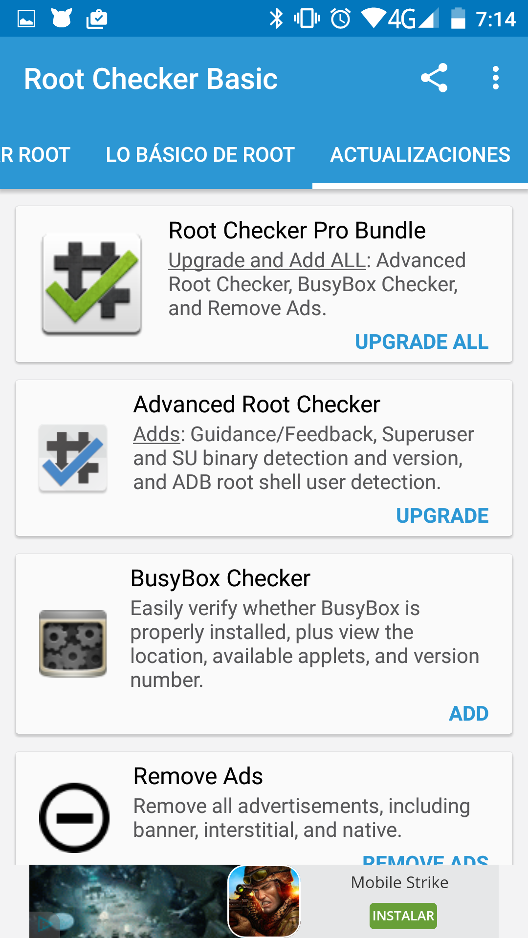Tap the picture notification icon
The image size is (528, 938).
[x=26, y=19]
